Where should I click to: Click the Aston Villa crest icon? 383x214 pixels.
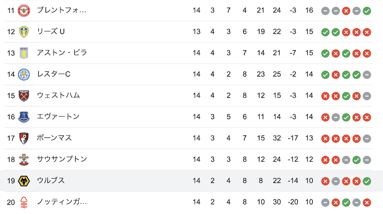coord(24,53)
